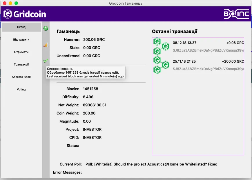The height and width of the screenshot is (180, 252).
Task: Open the Отримати receive tab
Action: pyautogui.click(x=21, y=52)
